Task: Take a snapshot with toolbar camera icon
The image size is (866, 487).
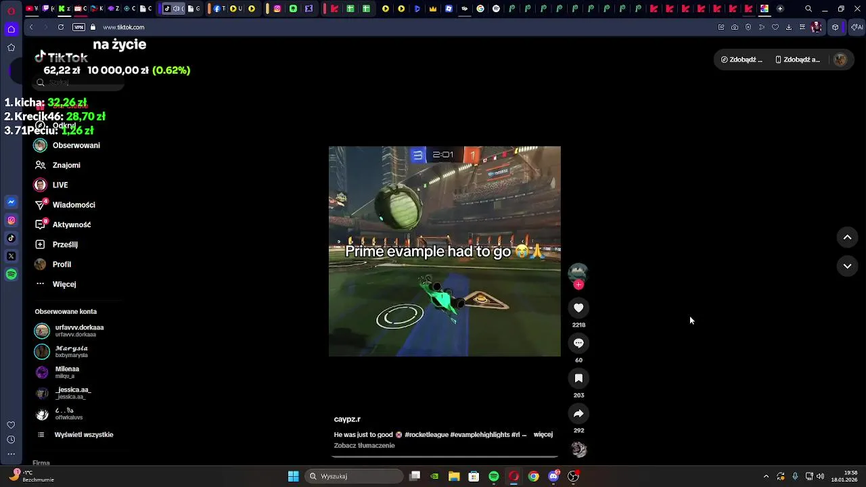Action: (x=735, y=27)
